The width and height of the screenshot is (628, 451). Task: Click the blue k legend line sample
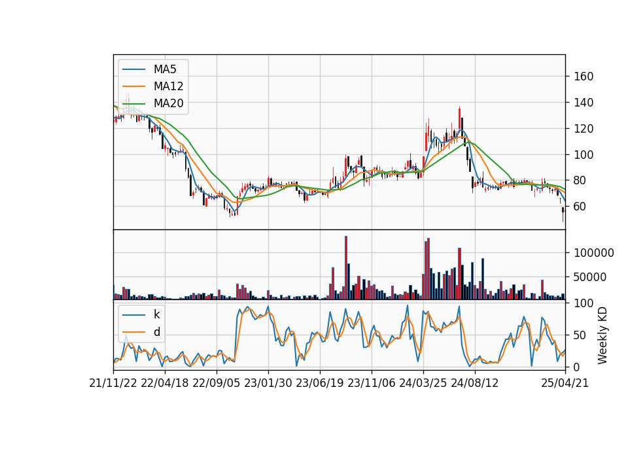pos(133,314)
